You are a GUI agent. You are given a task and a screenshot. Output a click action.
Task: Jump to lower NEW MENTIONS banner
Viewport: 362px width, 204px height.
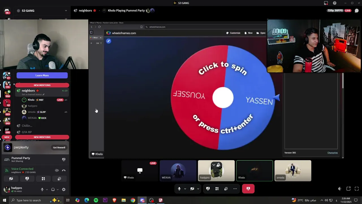click(x=42, y=137)
